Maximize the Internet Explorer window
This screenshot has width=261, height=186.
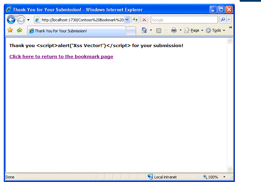[221, 10]
